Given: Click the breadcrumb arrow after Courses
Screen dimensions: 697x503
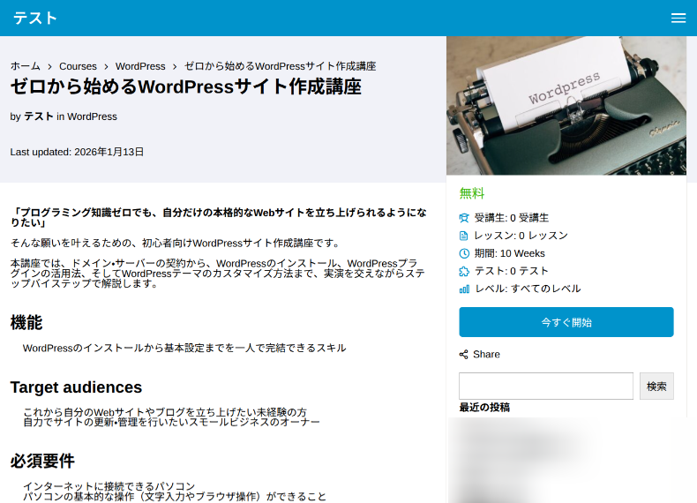Looking at the screenshot, I should click(x=106, y=67).
